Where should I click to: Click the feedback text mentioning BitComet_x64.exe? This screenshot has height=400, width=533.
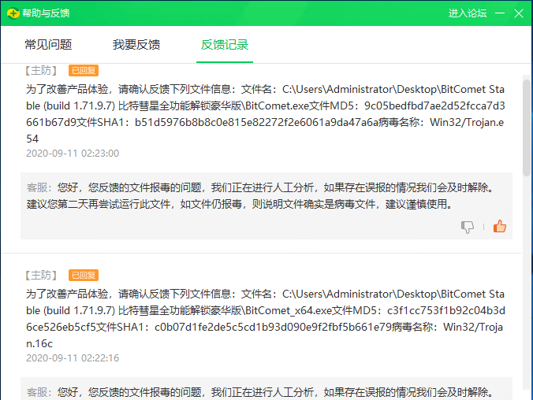pyautogui.click(x=266, y=319)
